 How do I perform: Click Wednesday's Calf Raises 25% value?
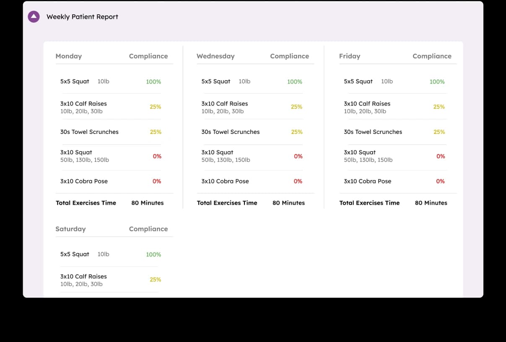coord(297,107)
